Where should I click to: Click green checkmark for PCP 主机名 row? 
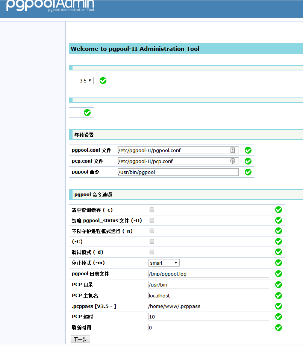[279, 296]
